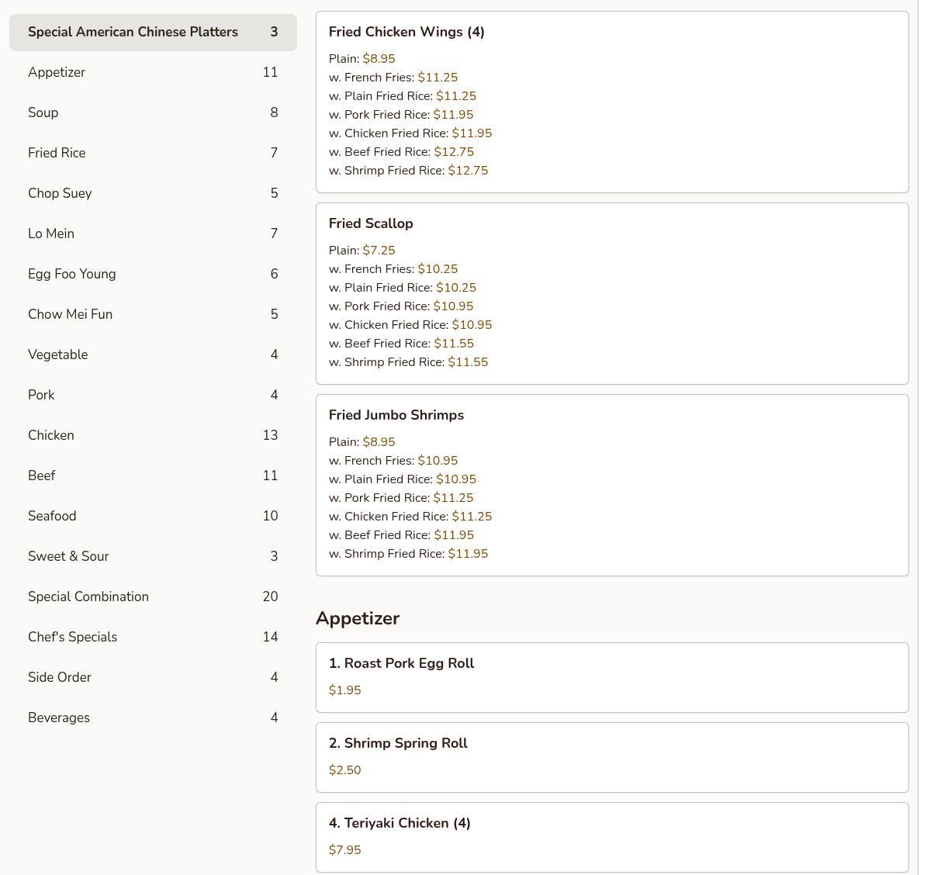934x875 pixels.
Task: Open the Fried Scallop menu card
Action: [x=611, y=293]
